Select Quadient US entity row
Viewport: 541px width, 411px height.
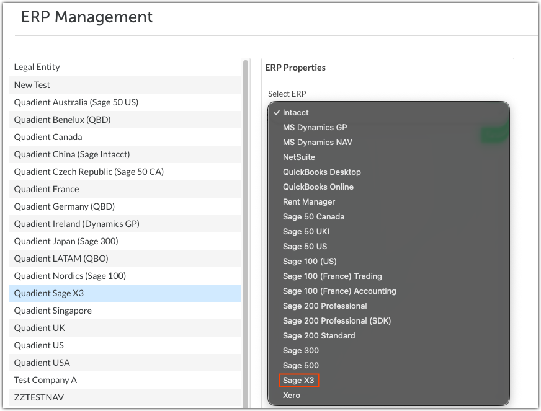point(125,345)
